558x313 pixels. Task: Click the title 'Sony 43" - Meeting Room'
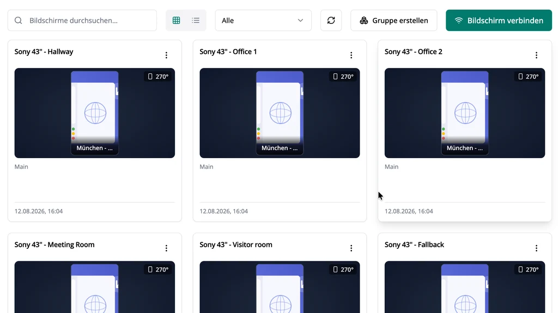pyautogui.click(x=54, y=245)
